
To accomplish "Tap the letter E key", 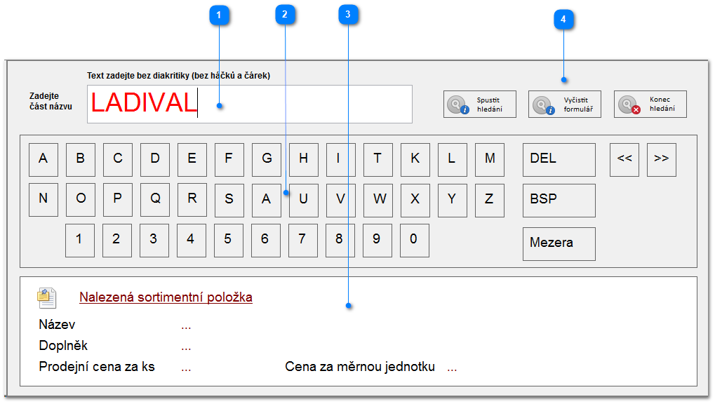I will 192,160.
